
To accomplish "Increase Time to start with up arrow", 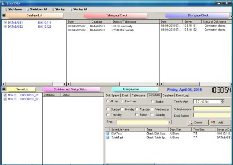I will pyautogui.click(x=223, y=100).
